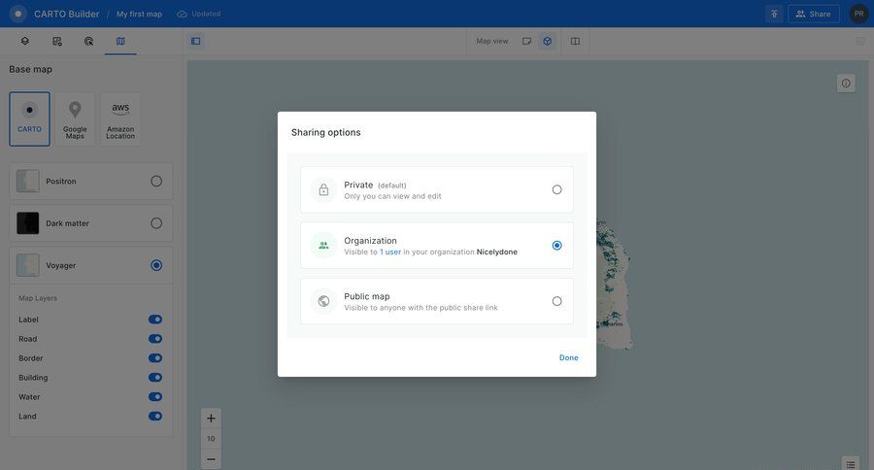Toggle the Building map layer
This screenshot has height=470, width=874.
pos(155,378)
